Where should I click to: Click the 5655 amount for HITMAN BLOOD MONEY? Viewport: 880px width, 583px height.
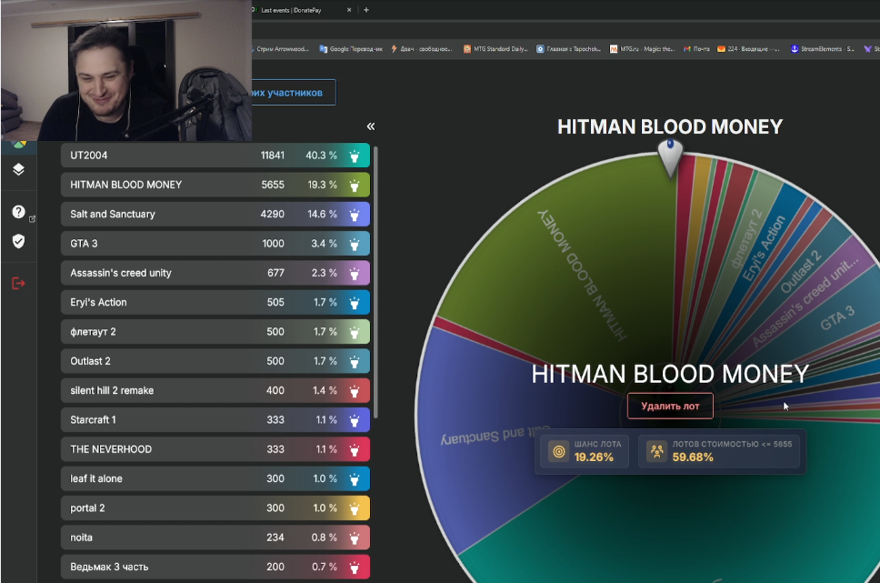273,185
